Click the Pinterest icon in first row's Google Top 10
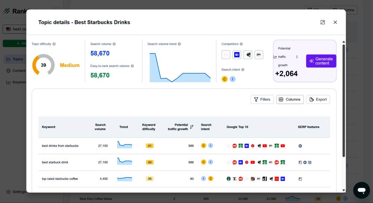This screenshot has width=373, height=203. coord(253,146)
